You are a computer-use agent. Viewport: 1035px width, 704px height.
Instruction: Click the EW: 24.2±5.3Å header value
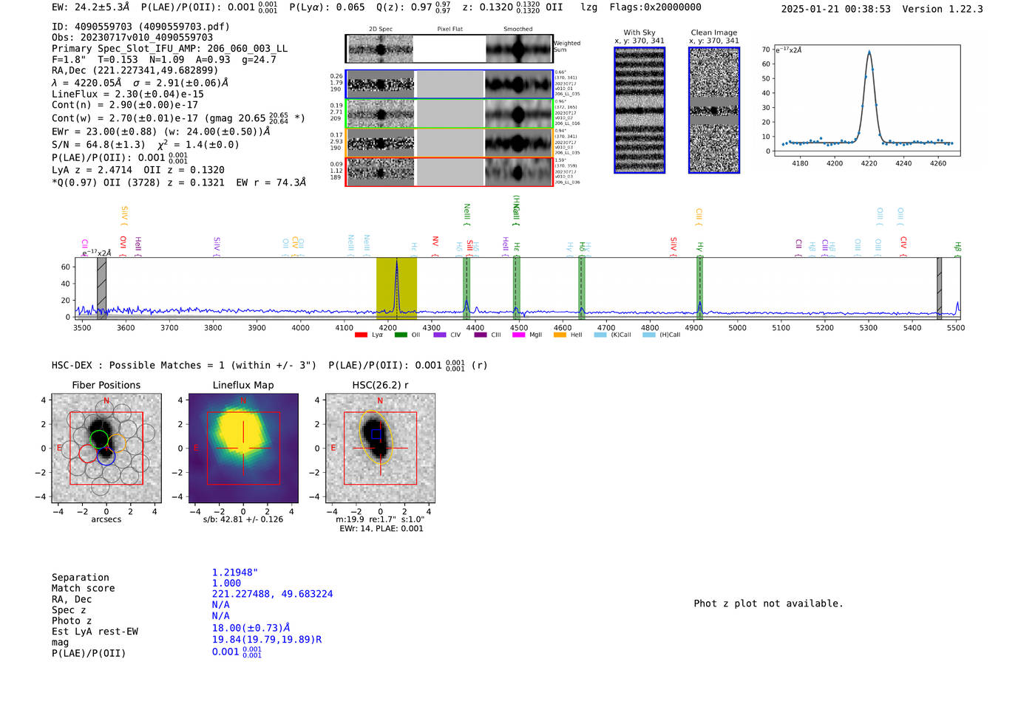click(91, 7)
